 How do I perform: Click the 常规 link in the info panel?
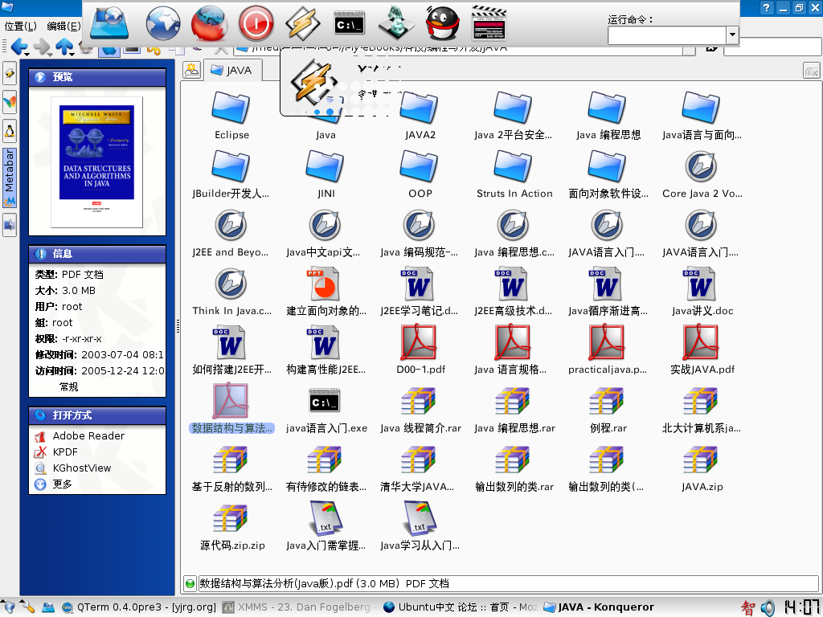click(69, 386)
